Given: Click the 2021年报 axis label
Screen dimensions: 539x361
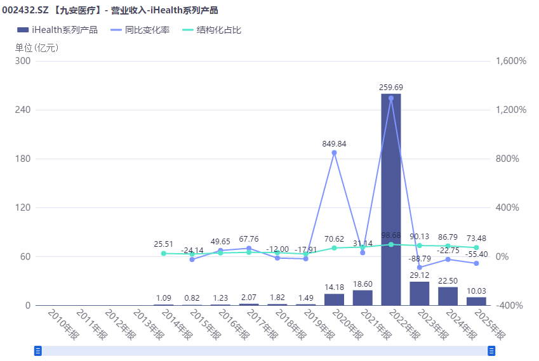Looking at the screenshot, I should coord(376,324).
